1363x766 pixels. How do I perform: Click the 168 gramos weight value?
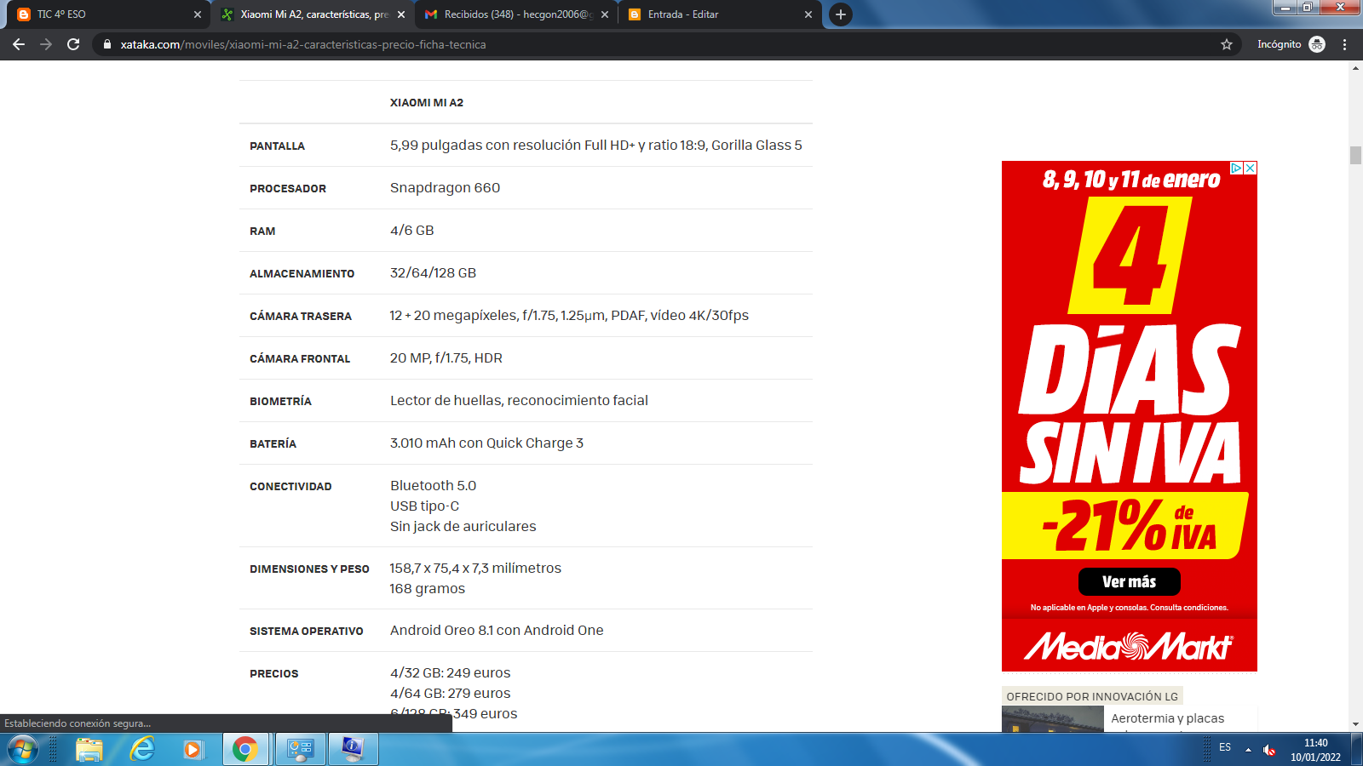click(427, 588)
